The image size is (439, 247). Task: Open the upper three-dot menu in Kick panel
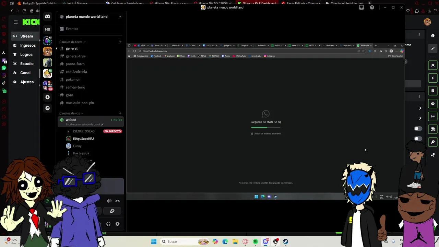pos(419,35)
